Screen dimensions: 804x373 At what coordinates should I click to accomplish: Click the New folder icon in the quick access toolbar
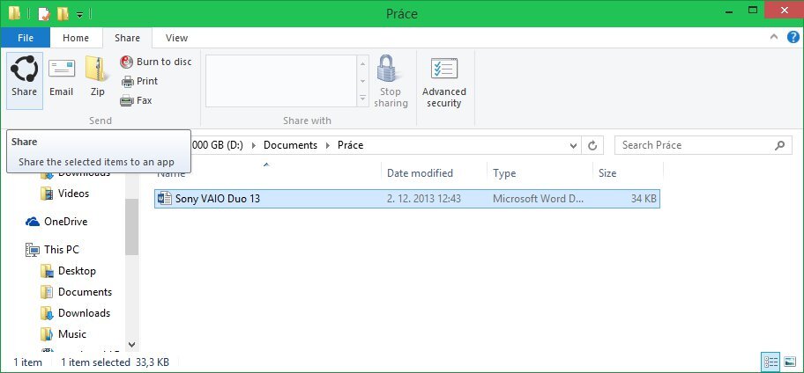(63, 14)
